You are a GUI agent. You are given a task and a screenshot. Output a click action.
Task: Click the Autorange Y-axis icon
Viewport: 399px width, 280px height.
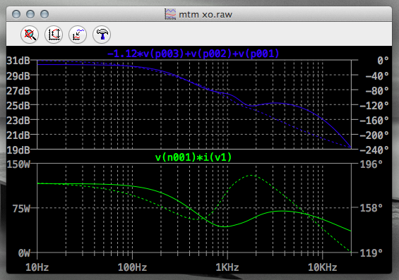click(54, 35)
